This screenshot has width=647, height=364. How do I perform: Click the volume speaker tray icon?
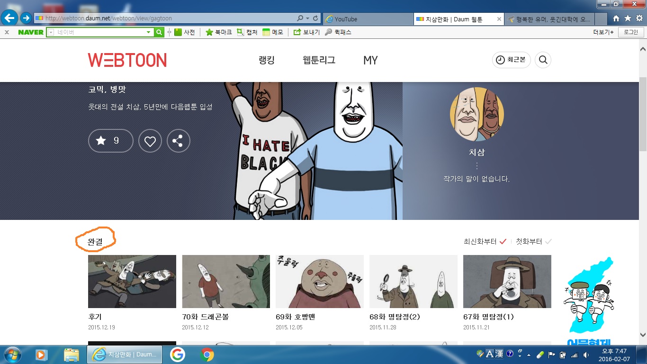[x=586, y=355]
